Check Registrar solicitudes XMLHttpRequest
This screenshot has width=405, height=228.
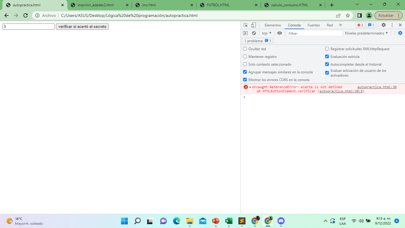(x=327, y=49)
